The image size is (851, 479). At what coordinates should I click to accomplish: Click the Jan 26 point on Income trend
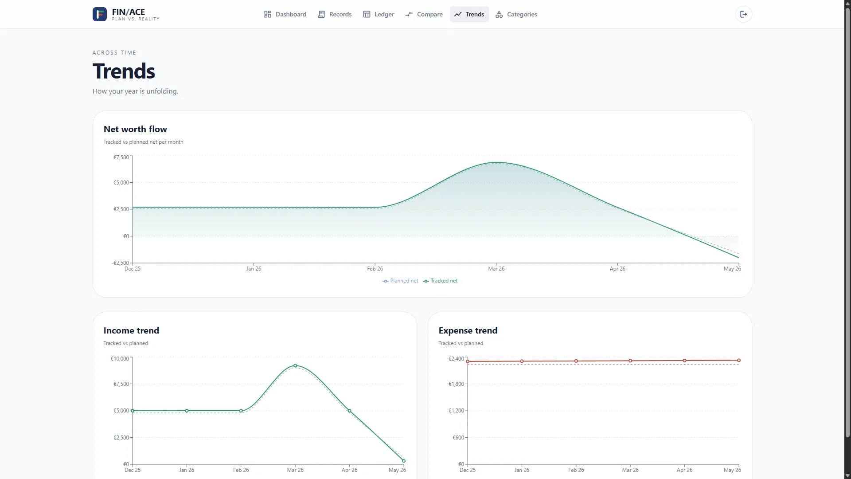[x=187, y=411]
